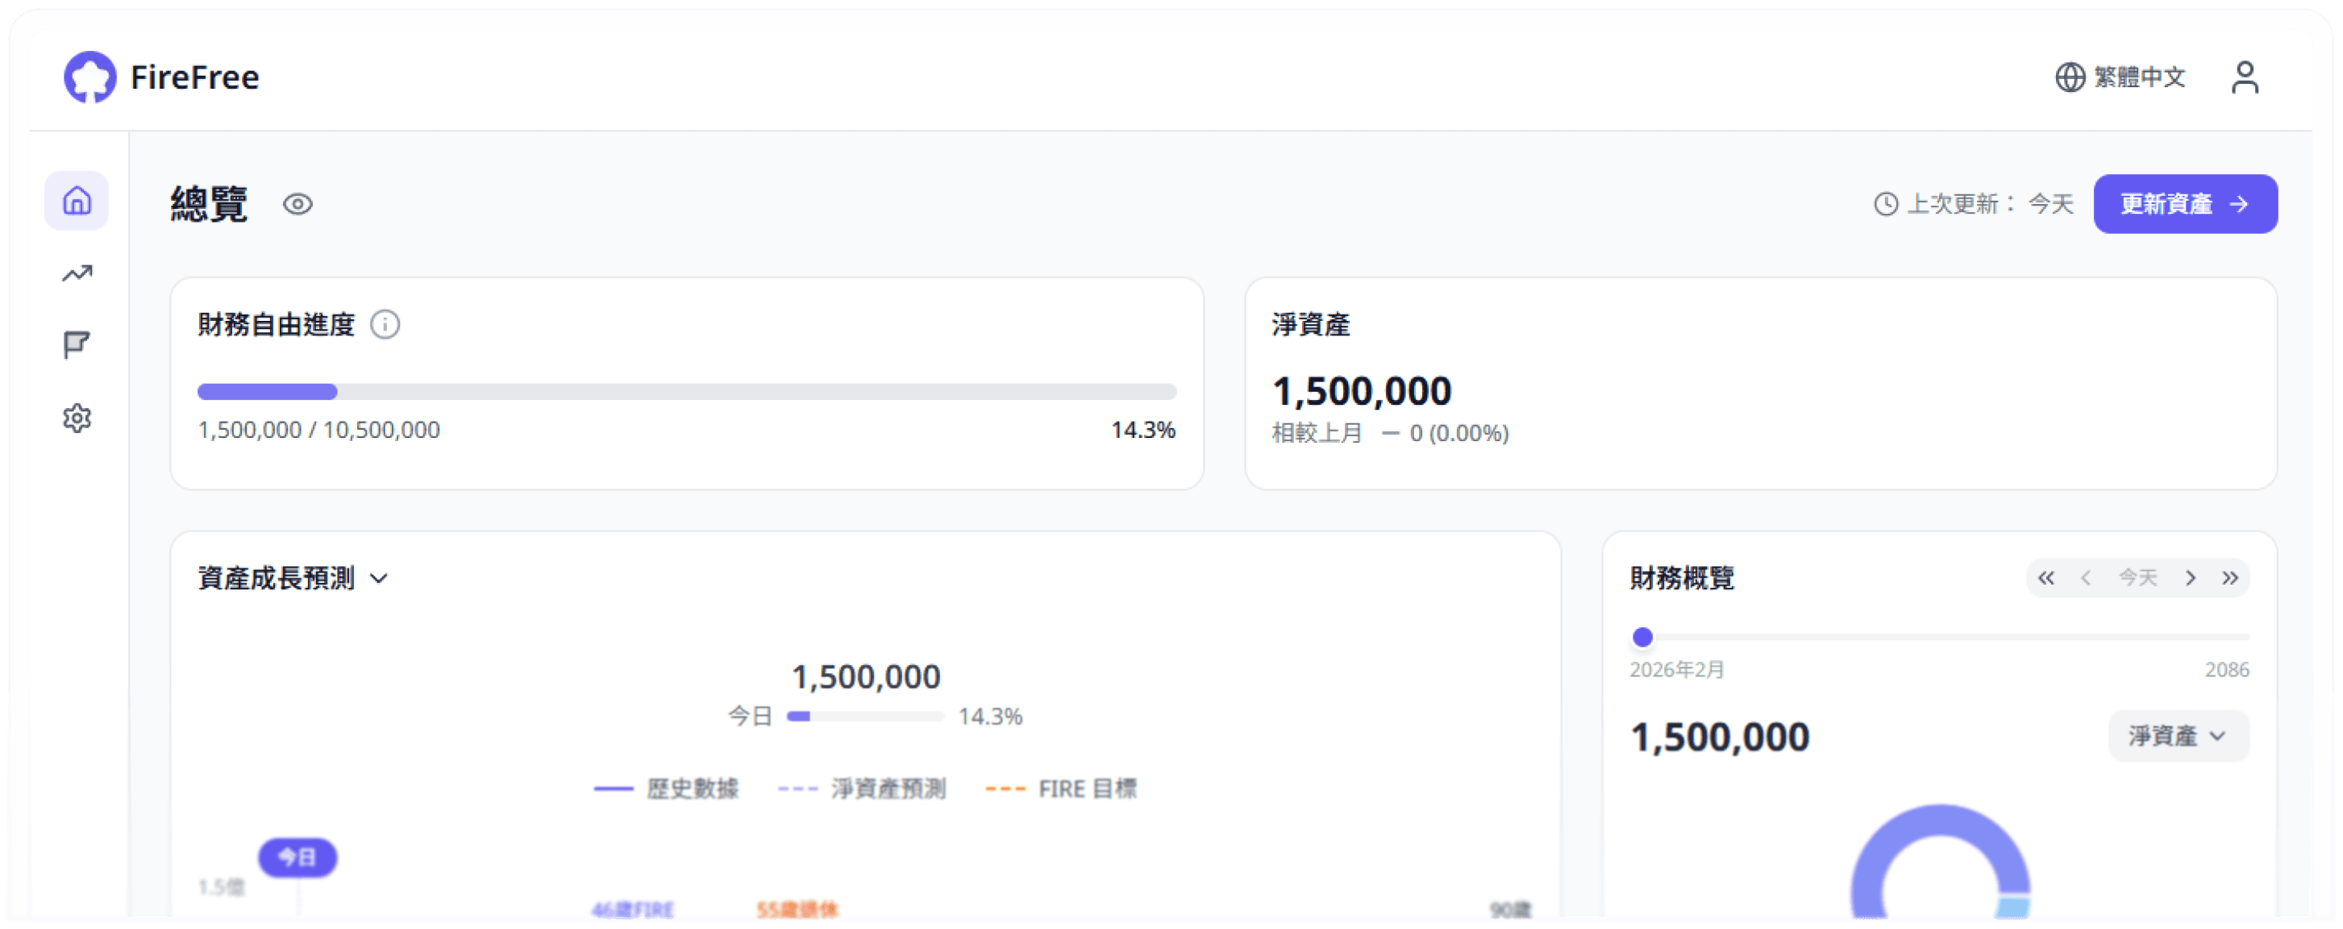
Task: Expand the 資產成長預測 dropdown
Action: pos(379,577)
